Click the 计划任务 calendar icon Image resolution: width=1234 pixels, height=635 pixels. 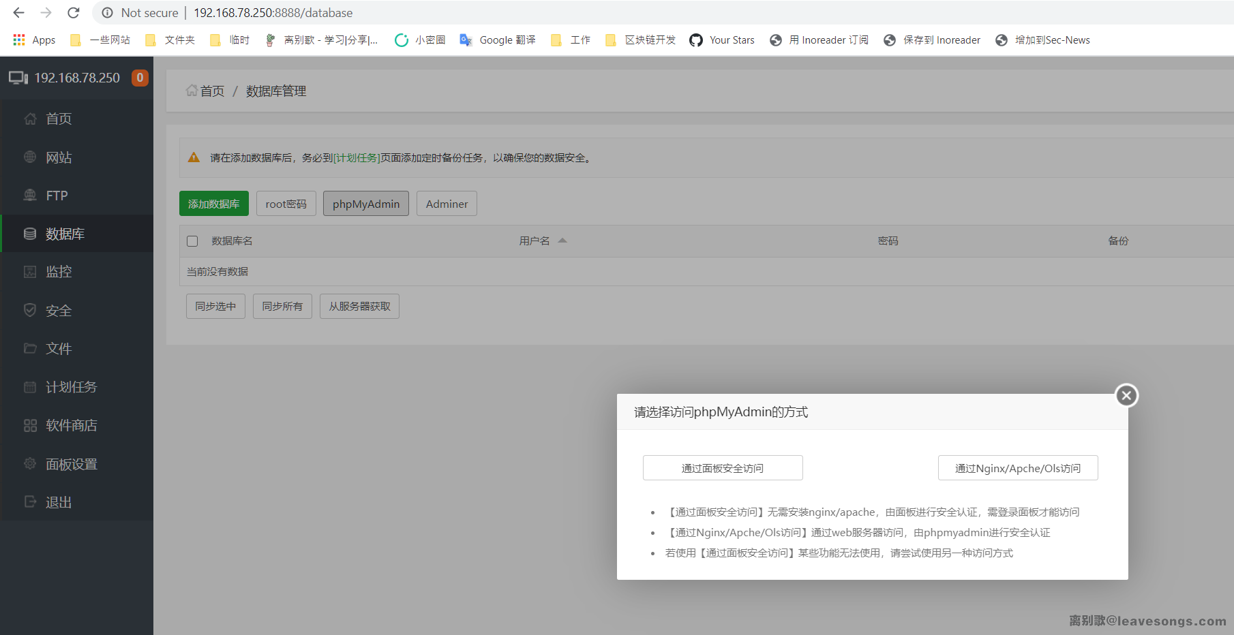click(30, 387)
